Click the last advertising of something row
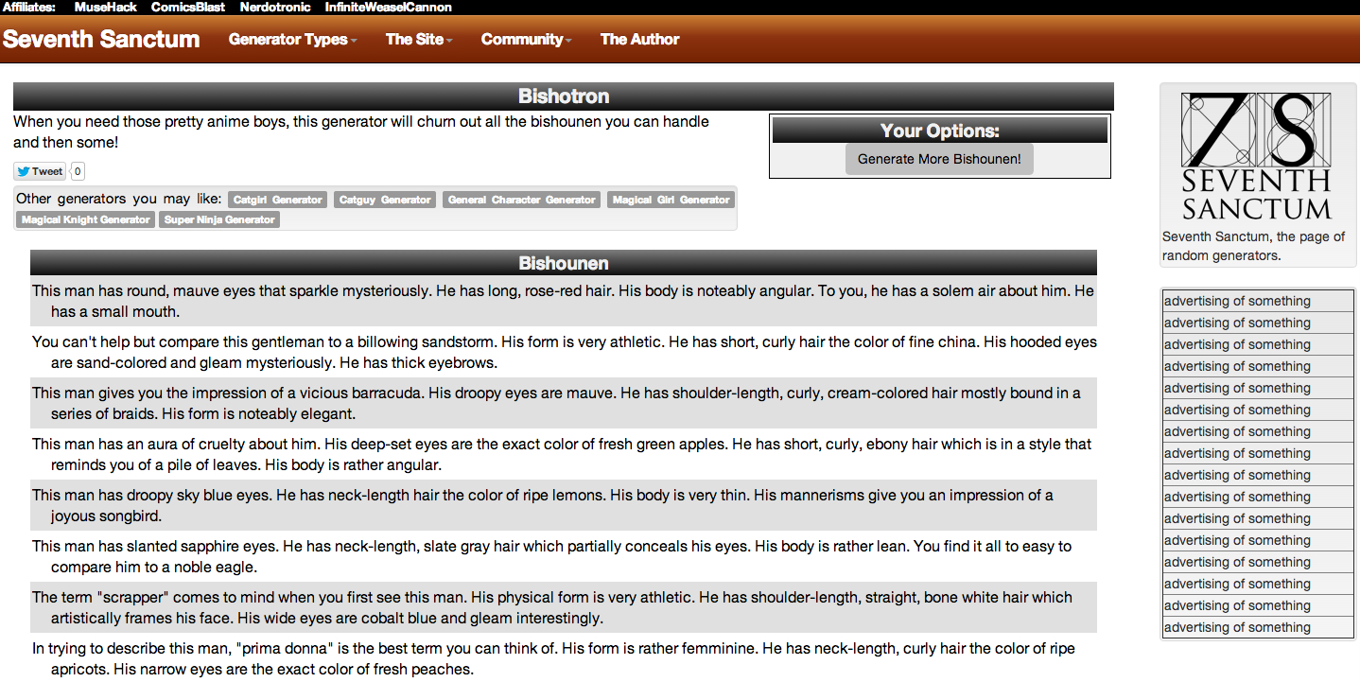The image size is (1360, 682). pos(1258,627)
